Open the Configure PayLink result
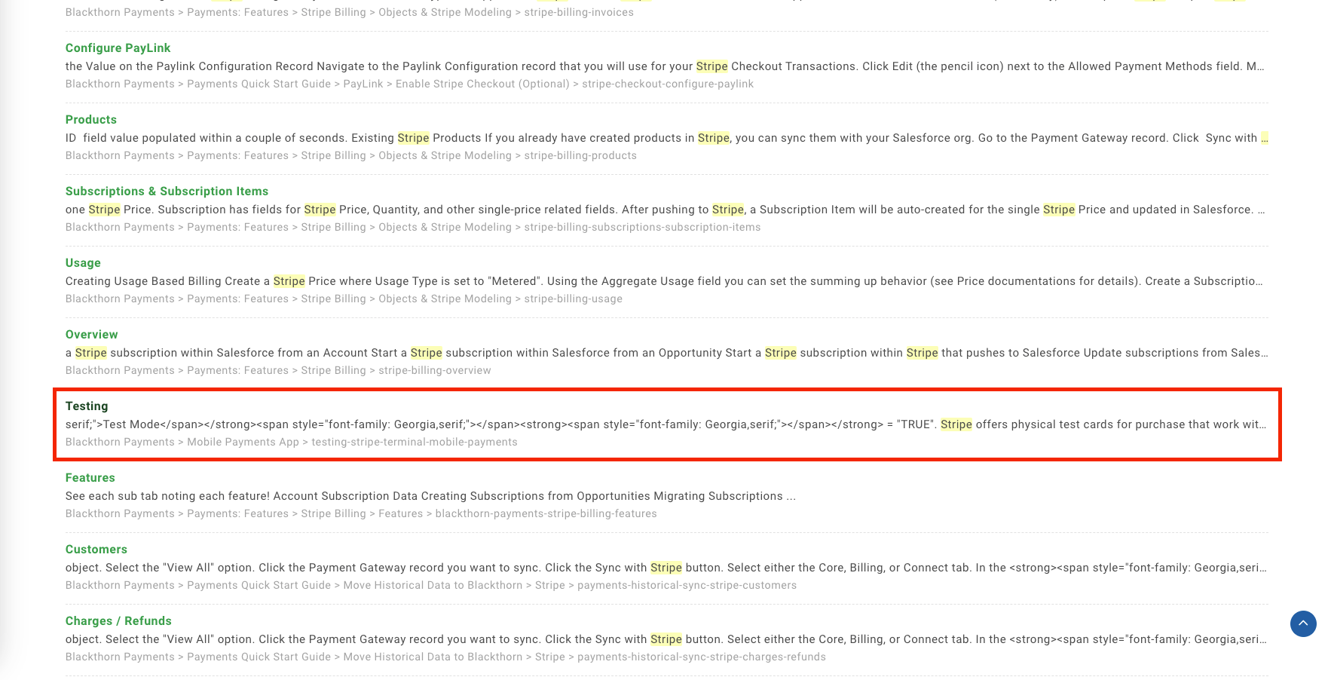Image resolution: width=1331 pixels, height=680 pixels. coord(118,47)
